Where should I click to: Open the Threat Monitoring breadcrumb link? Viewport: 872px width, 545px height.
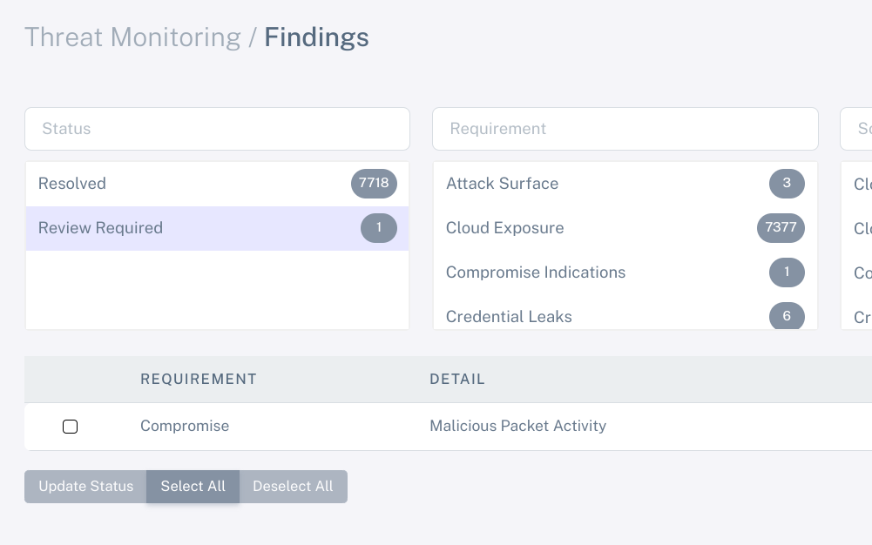[133, 37]
